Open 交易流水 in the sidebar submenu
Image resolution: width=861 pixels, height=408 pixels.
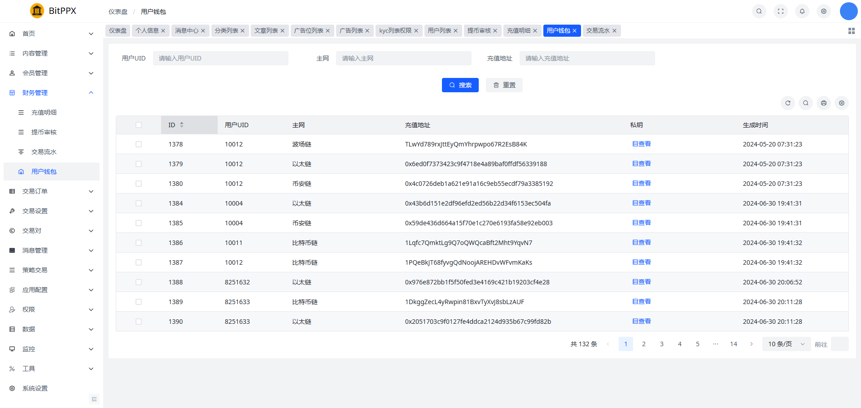click(x=44, y=152)
